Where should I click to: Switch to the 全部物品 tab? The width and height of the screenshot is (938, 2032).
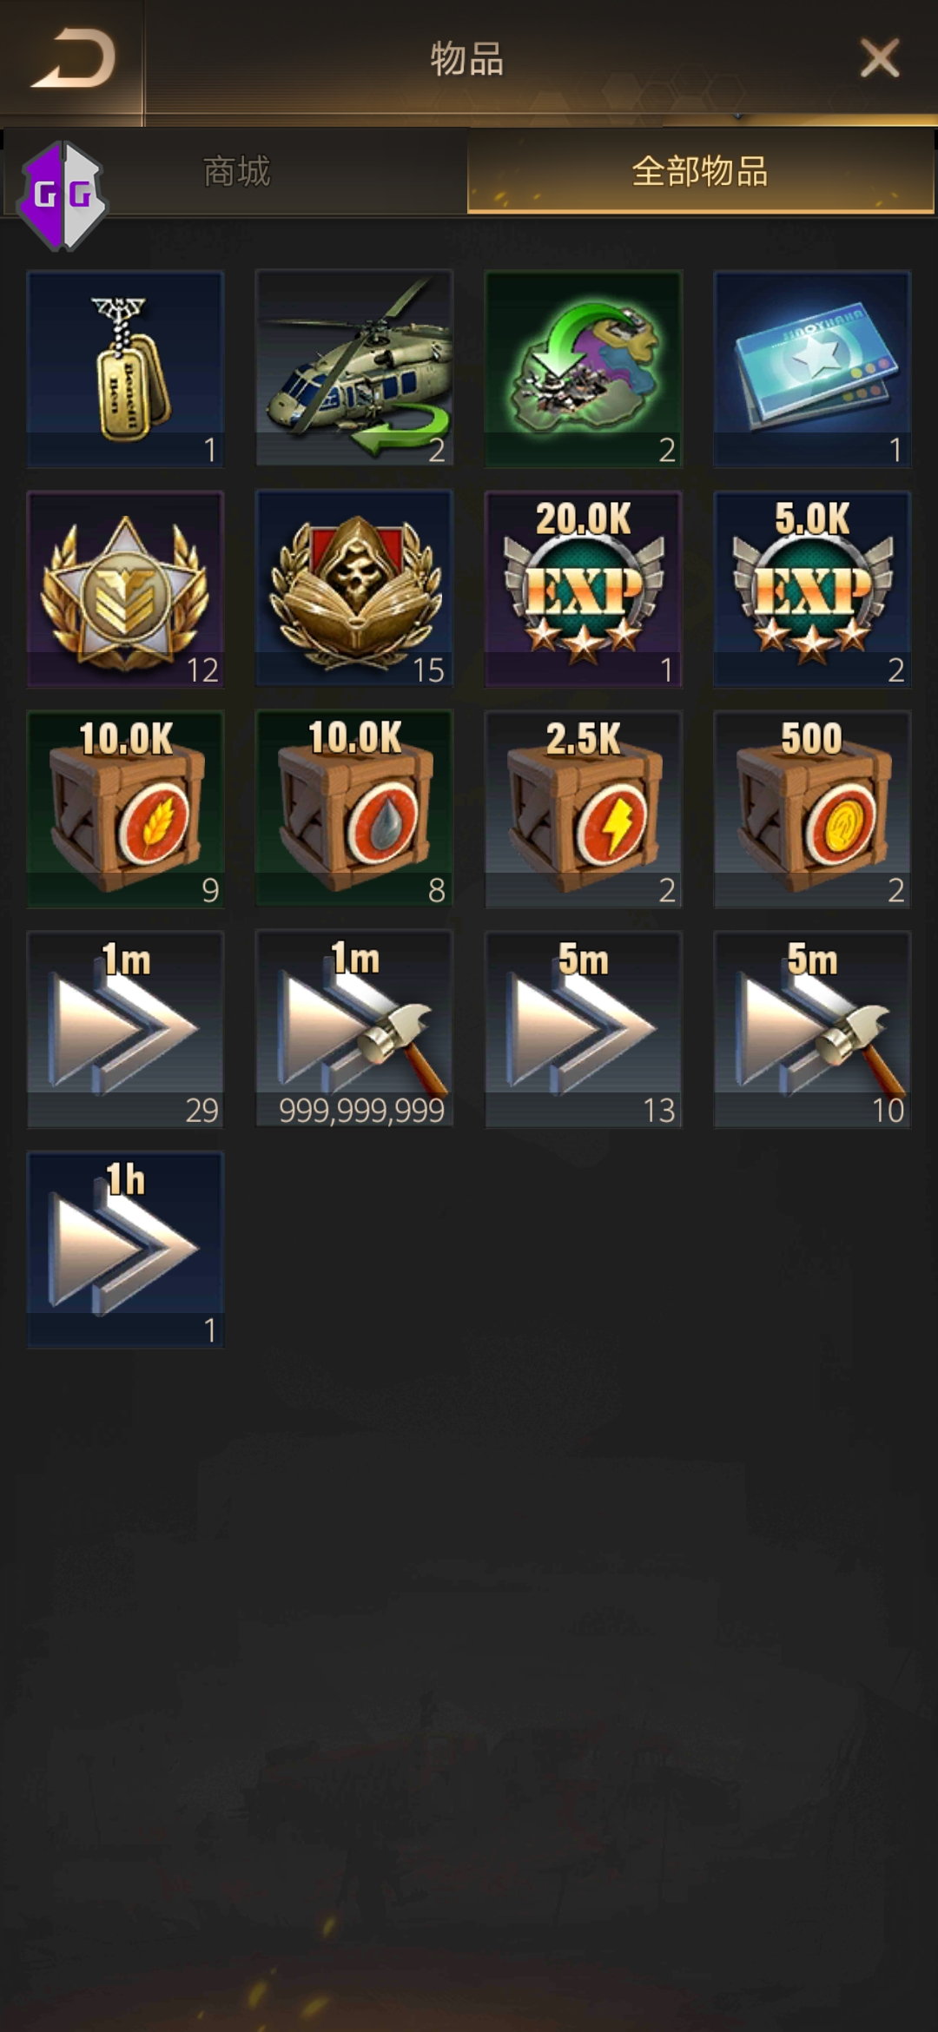click(x=701, y=171)
